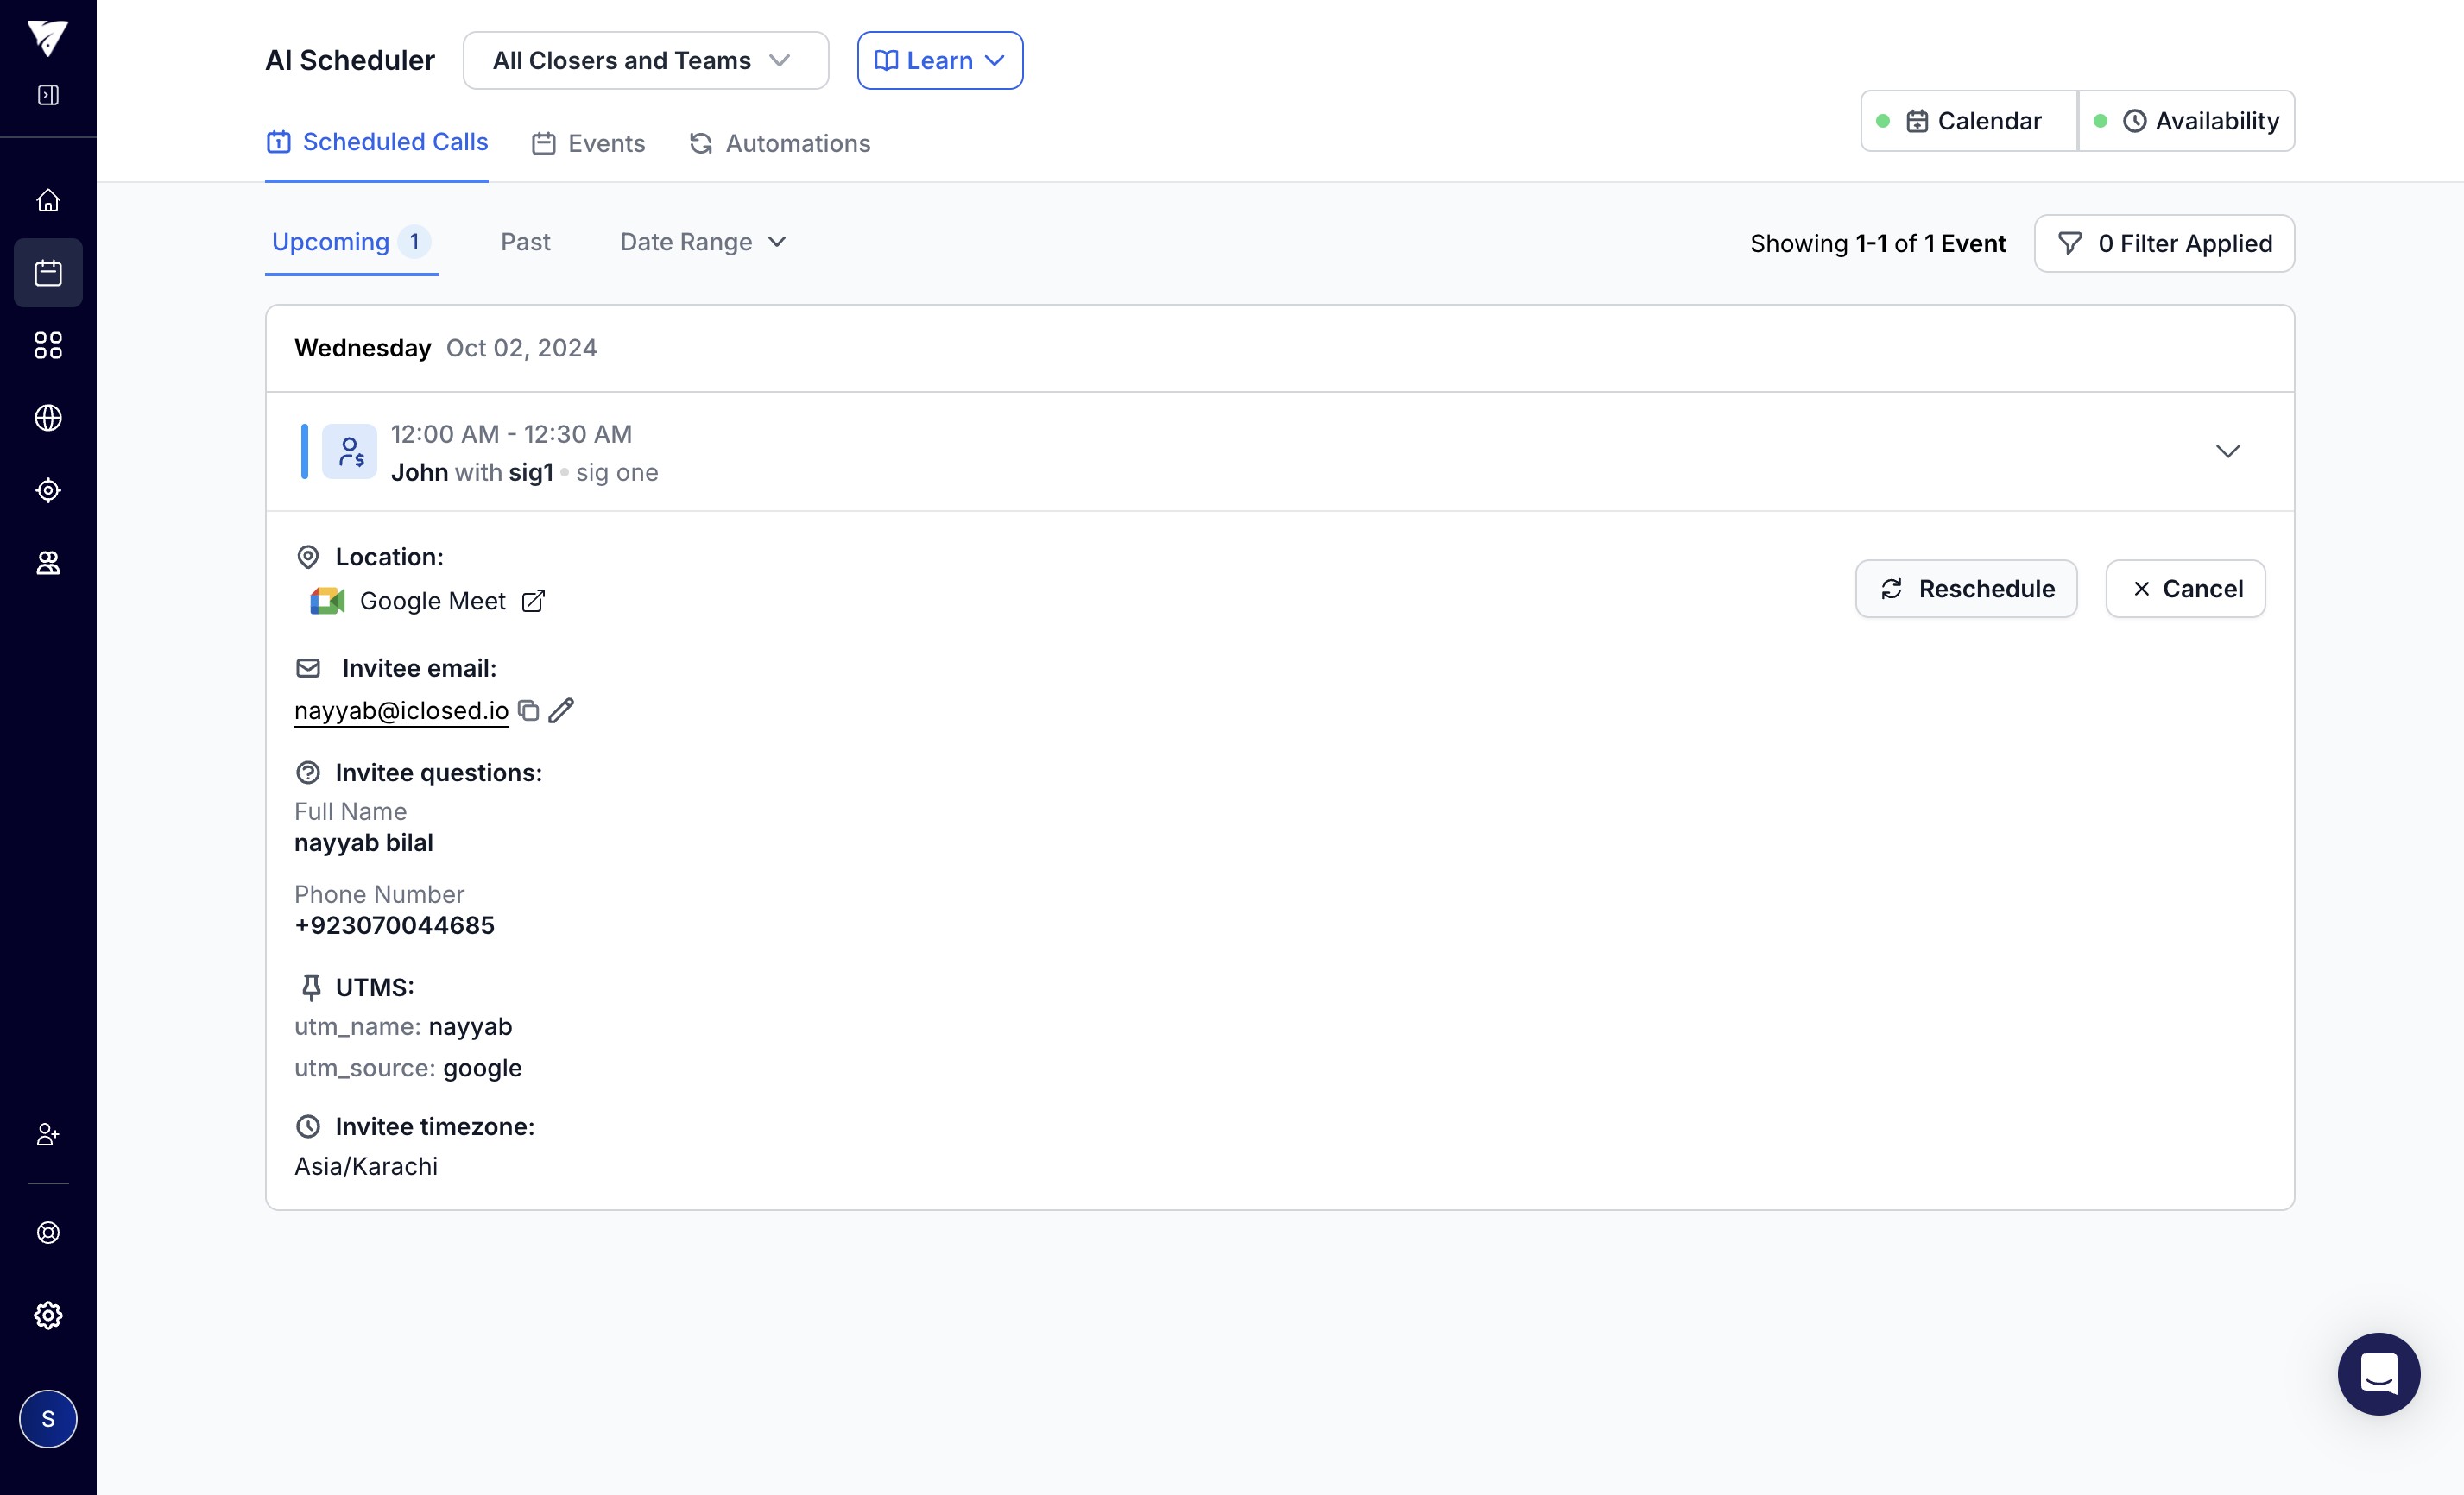The width and height of the screenshot is (2464, 1495).
Task: Click the home icon in the sidebar
Action: click(48, 201)
